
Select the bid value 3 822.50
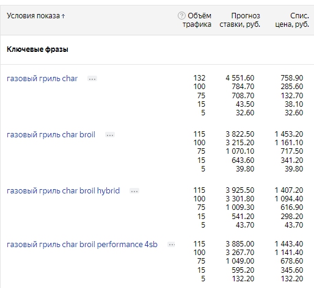point(240,134)
